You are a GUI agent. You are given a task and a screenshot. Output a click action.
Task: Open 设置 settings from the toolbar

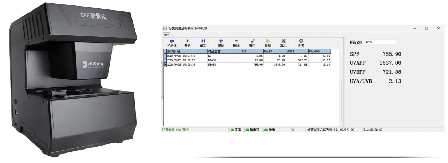pos(301,43)
